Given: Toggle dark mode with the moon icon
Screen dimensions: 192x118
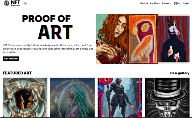Looking at the screenshot, I should (26, 3).
